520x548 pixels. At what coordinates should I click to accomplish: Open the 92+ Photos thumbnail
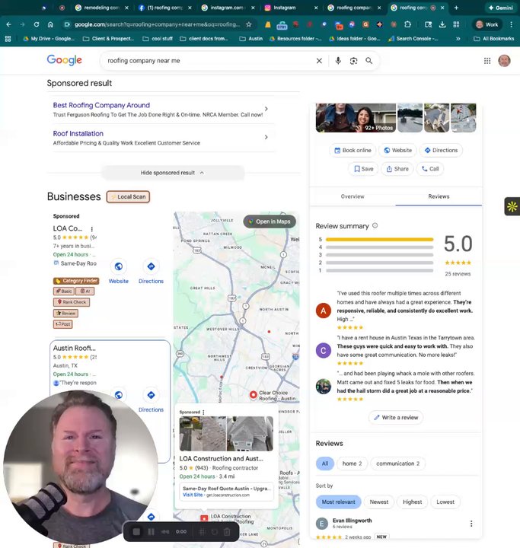tap(356, 118)
